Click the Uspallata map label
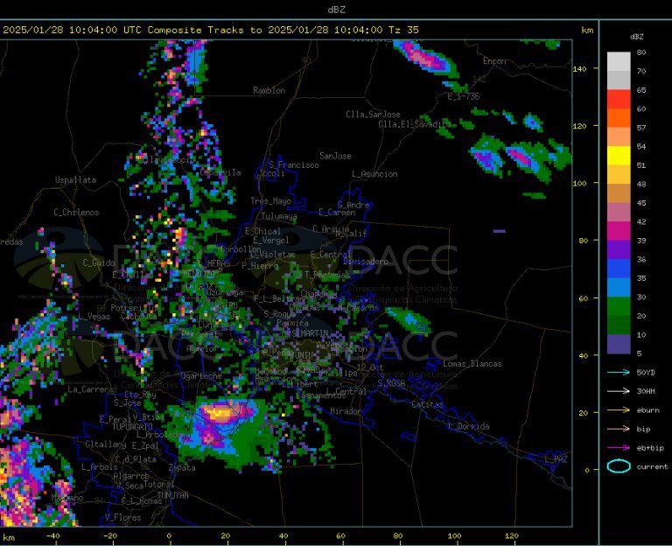672x546 pixels. (75, 180)
